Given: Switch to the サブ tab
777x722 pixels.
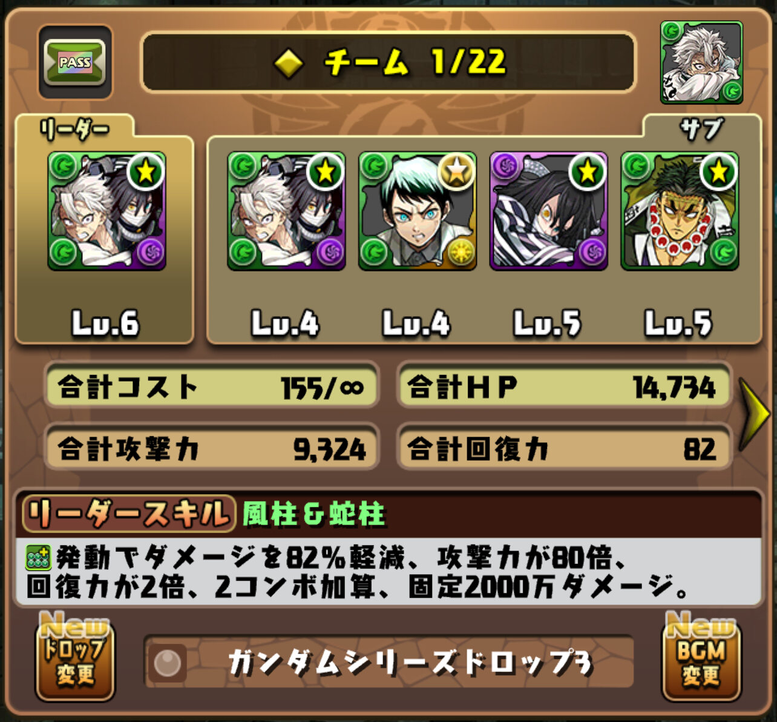Looking at the screenshot, I should (701, 129).
